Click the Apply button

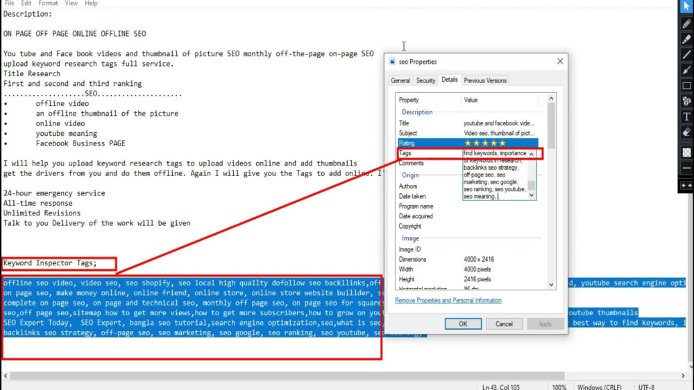click(545, 323)
